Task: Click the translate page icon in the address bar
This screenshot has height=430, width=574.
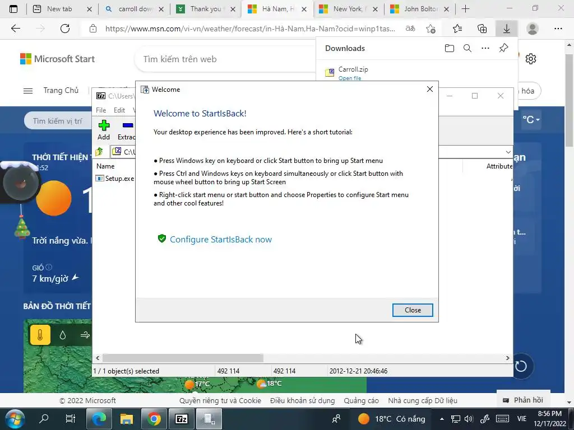Action: 410,29
